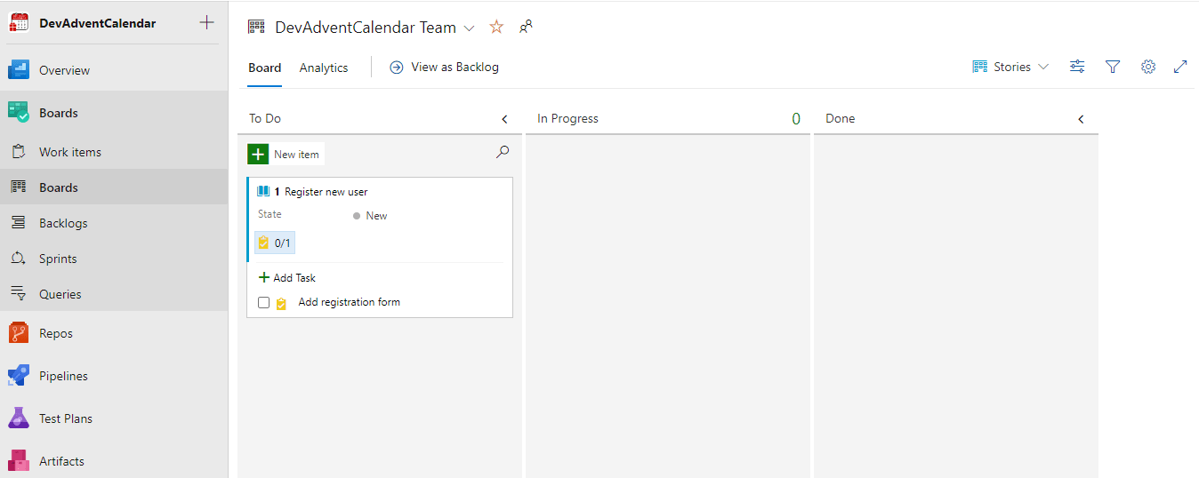The image size is (1199, 478).
Task: Click the New item button
Action: (x=286, y=155)
